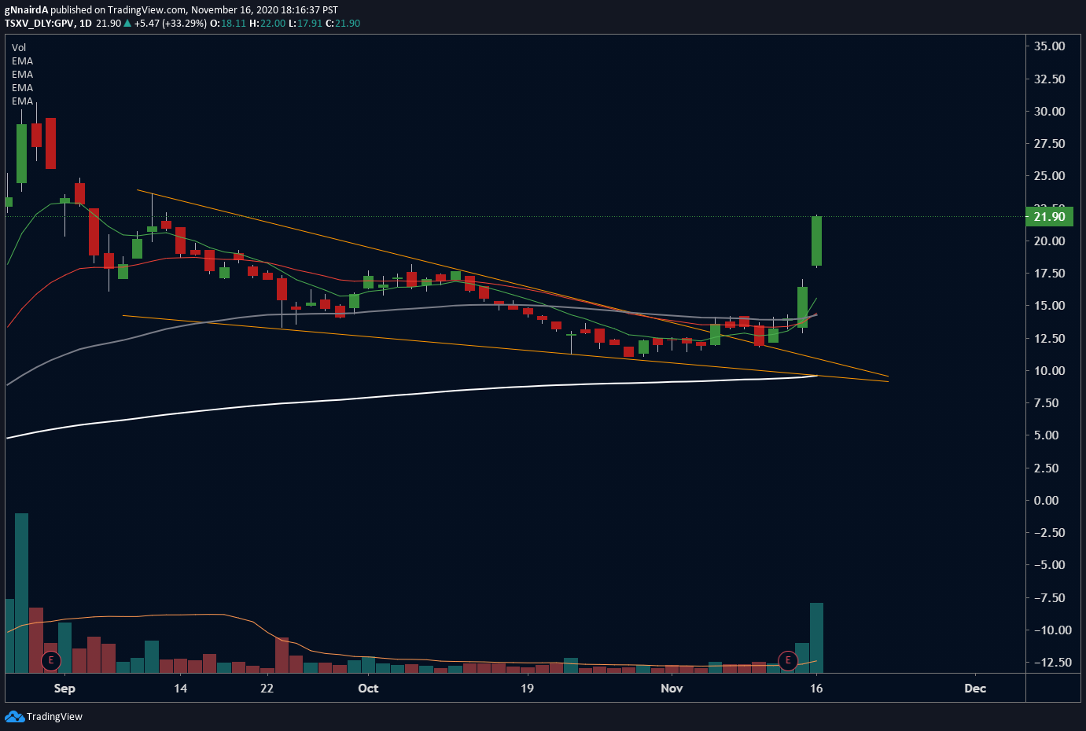This screenshot has height=731, width=1086.
Task: Click the Sep date axis label
Action: tap(64, 689)
